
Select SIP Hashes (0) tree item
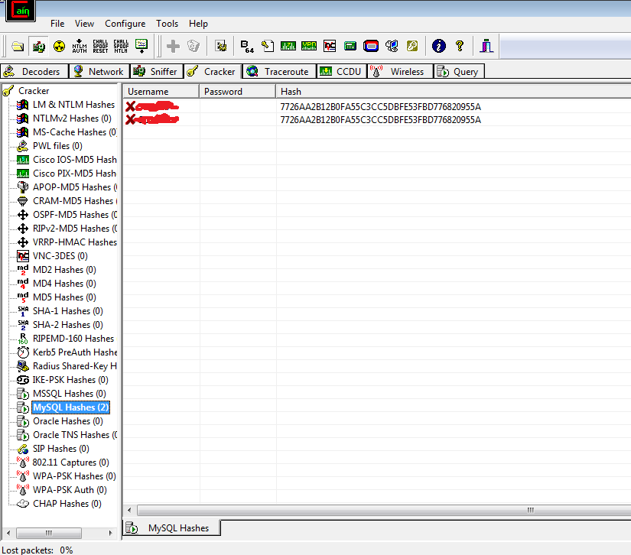pyautogui.click(x=60, y=449)
